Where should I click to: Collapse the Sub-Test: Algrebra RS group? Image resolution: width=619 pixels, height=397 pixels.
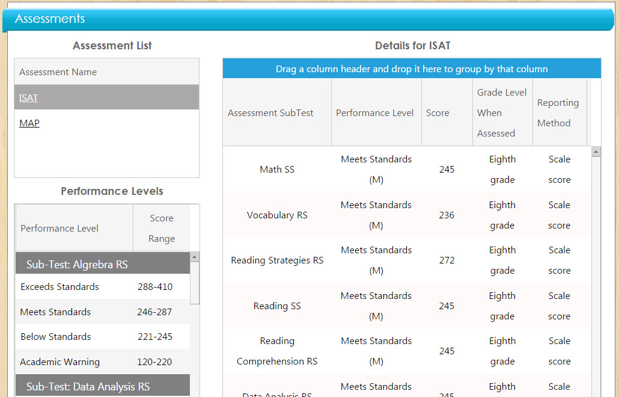point(103,264)
